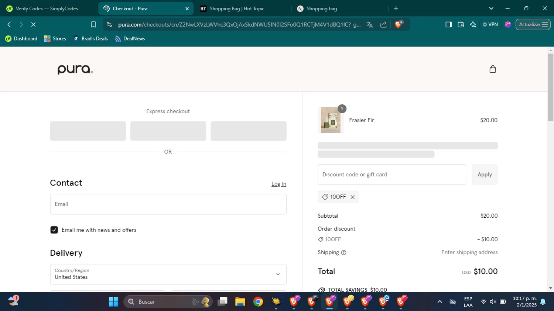Click the page vertical scrollbar

[551, 87]
